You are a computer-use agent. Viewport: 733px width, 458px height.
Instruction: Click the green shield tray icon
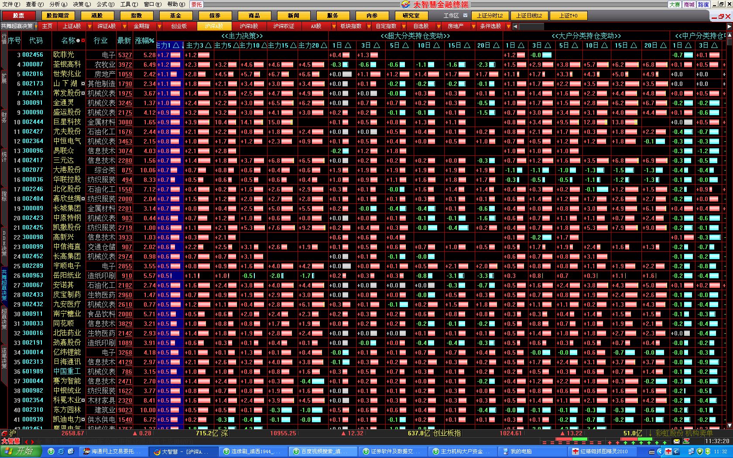click(699, 452)
